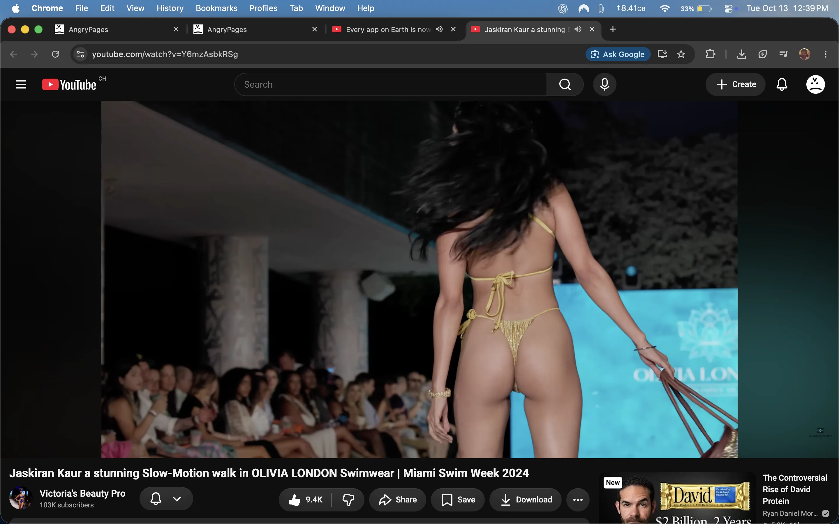The height and width of the screenshot is (524, 839).
Task: Start voice search with the microphone icon
Action: click(605, 84)
